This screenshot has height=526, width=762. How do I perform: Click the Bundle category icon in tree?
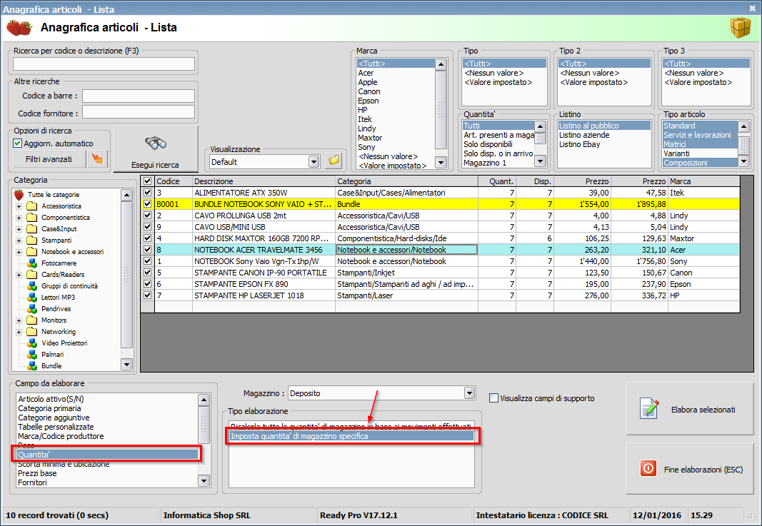click(32, 365)
